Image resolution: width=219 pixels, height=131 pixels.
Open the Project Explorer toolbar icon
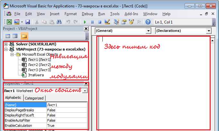point(116,22)
